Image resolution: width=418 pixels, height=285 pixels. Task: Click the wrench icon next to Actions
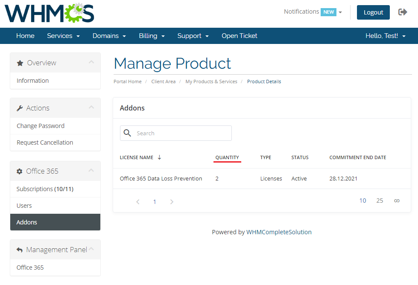click(20, 108)
